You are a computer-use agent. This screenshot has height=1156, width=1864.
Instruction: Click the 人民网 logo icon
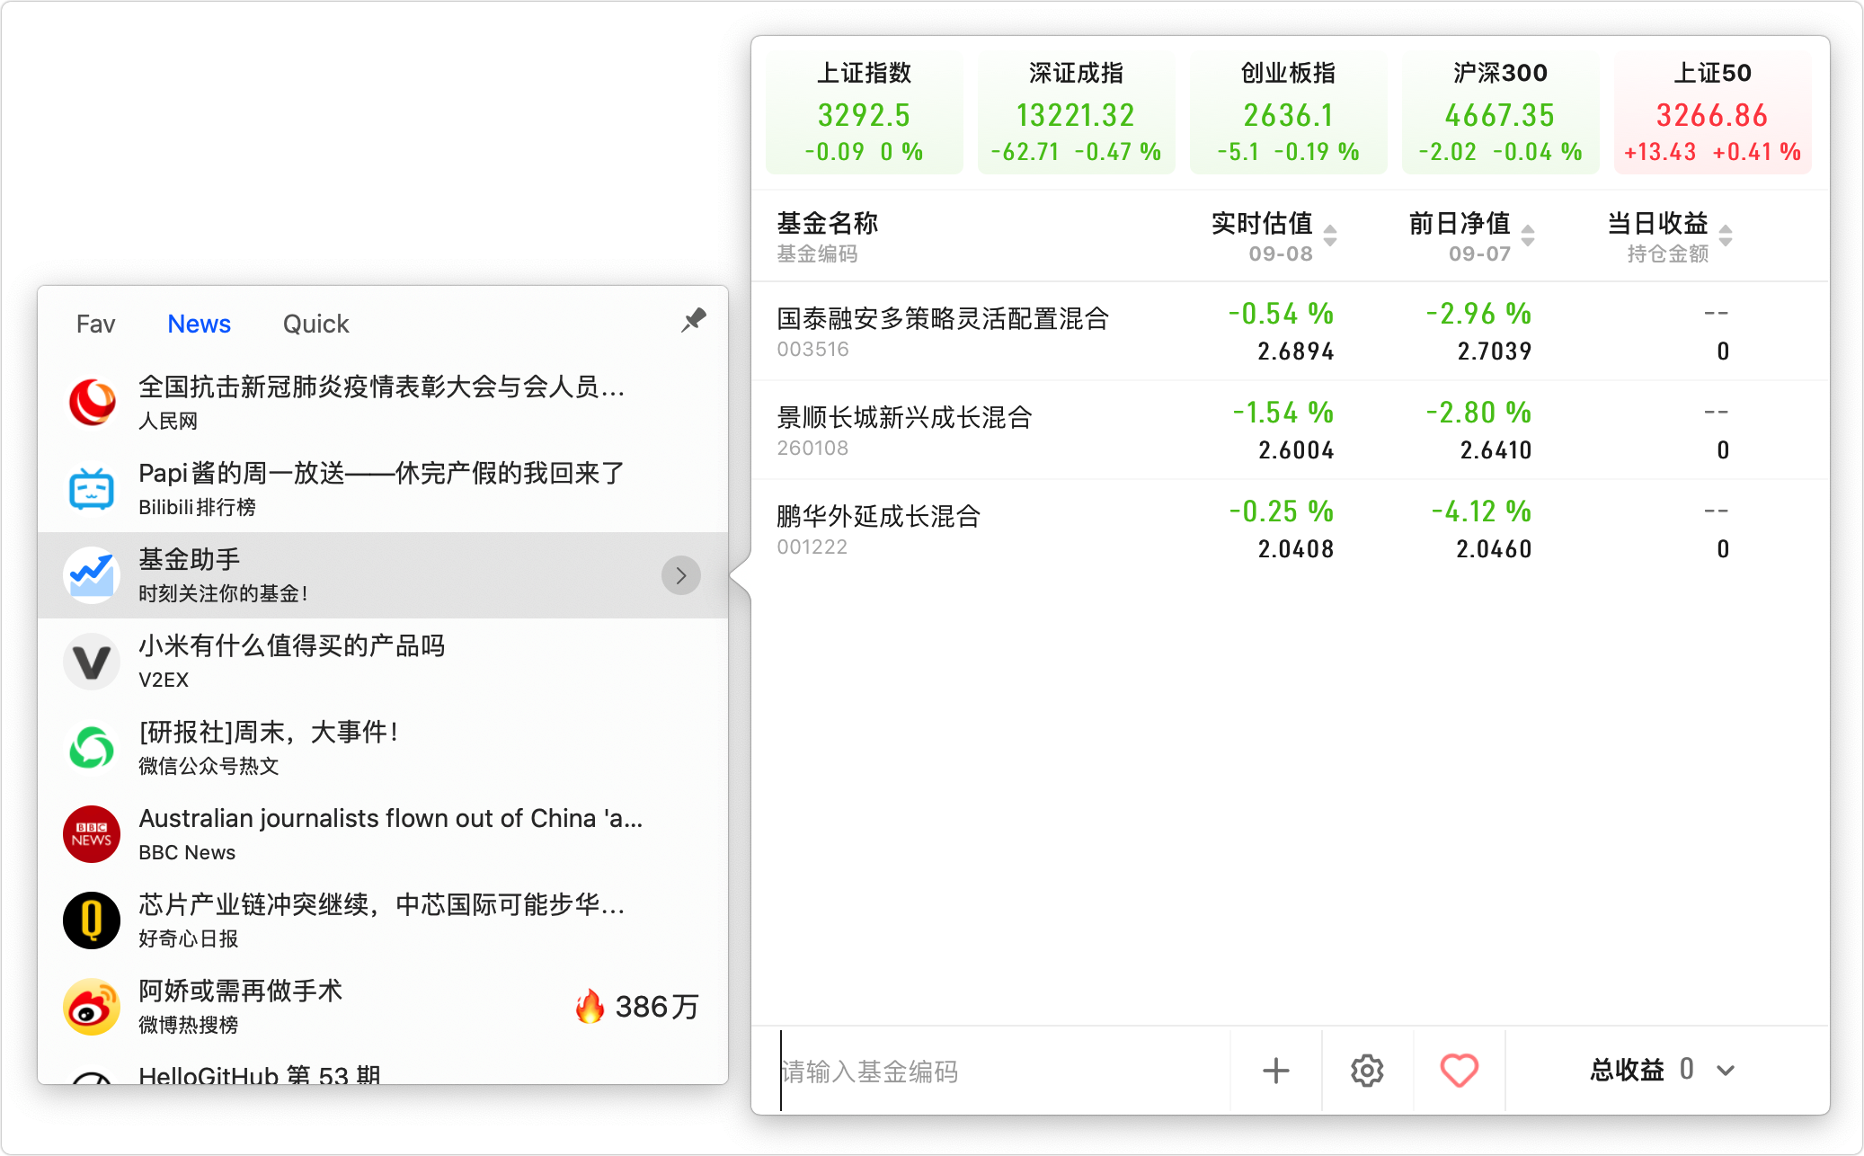pos(92,403)
